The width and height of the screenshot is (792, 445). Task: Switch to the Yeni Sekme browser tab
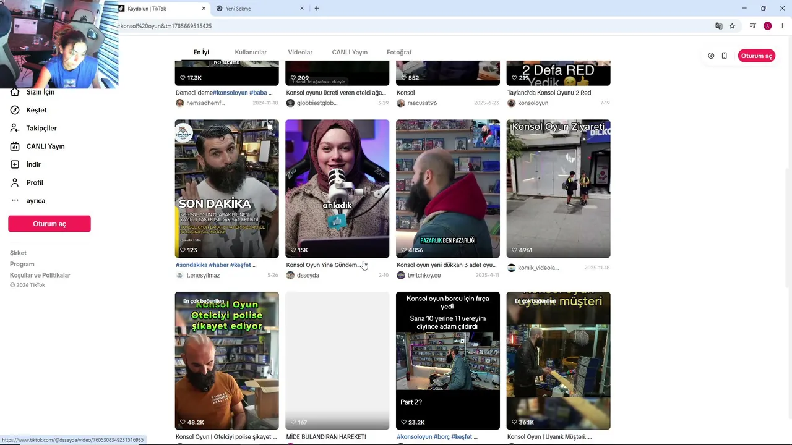[260, 9]
